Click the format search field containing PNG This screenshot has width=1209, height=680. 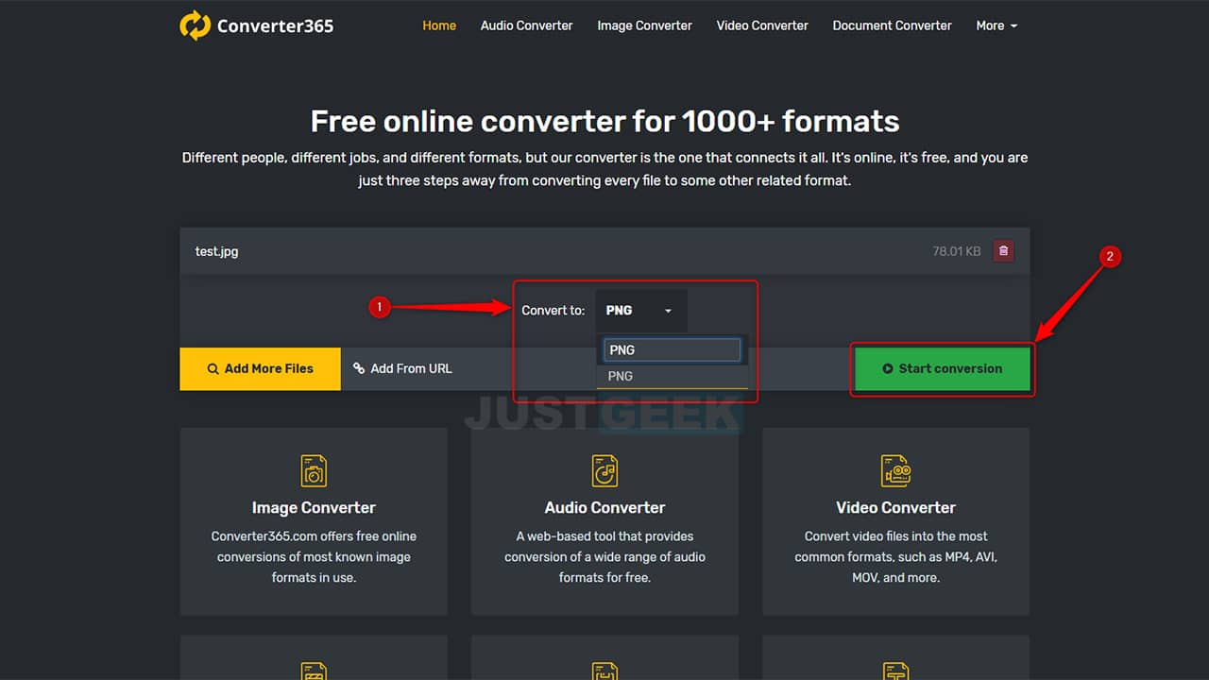[x=672, y=350]
